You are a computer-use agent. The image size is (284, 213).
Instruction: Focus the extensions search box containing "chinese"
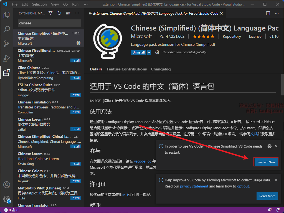49,23
